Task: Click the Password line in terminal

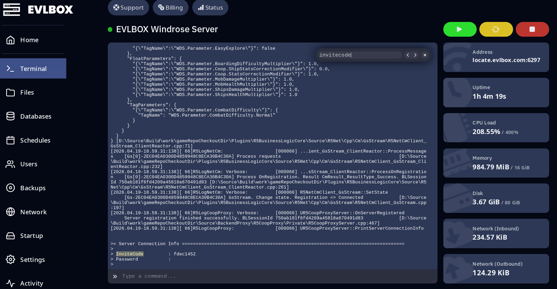Action: [x=141, y=259]
